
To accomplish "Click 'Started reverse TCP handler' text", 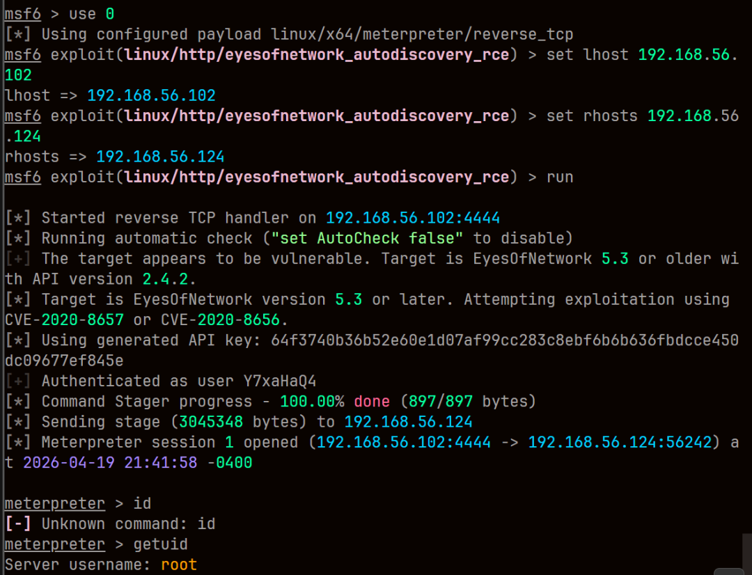I will pyautogui.click(x=165, y=218).
